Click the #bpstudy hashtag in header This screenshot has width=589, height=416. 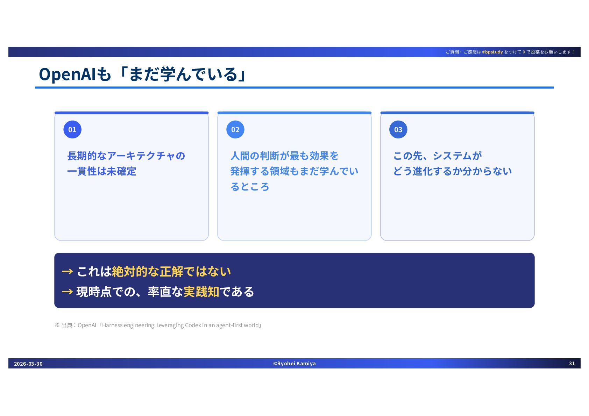(x=492, y=52)
